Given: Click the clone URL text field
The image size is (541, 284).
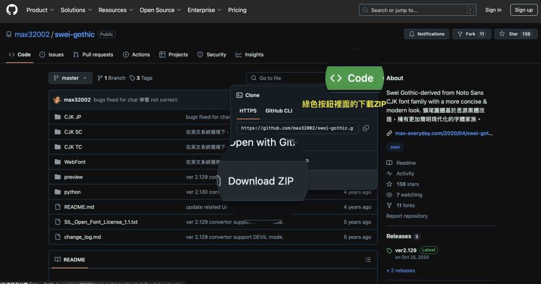Looking at the screenshot, I should pos(297,128).
